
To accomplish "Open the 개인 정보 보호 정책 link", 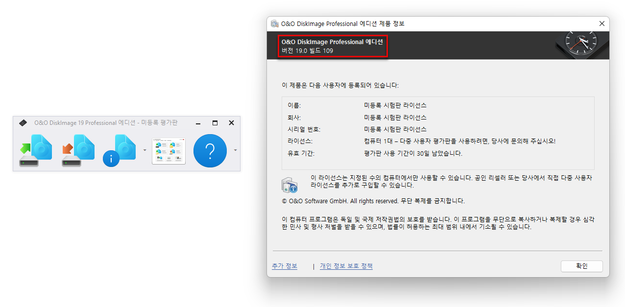I will 346,266.
